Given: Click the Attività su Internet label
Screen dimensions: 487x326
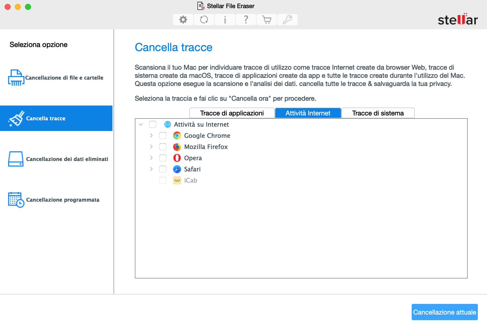Looking at the screenshot, I should (201, 124).
